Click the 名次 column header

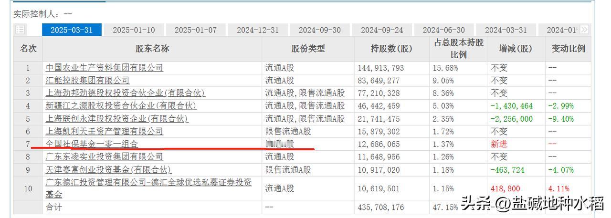[x=28, y=48]
